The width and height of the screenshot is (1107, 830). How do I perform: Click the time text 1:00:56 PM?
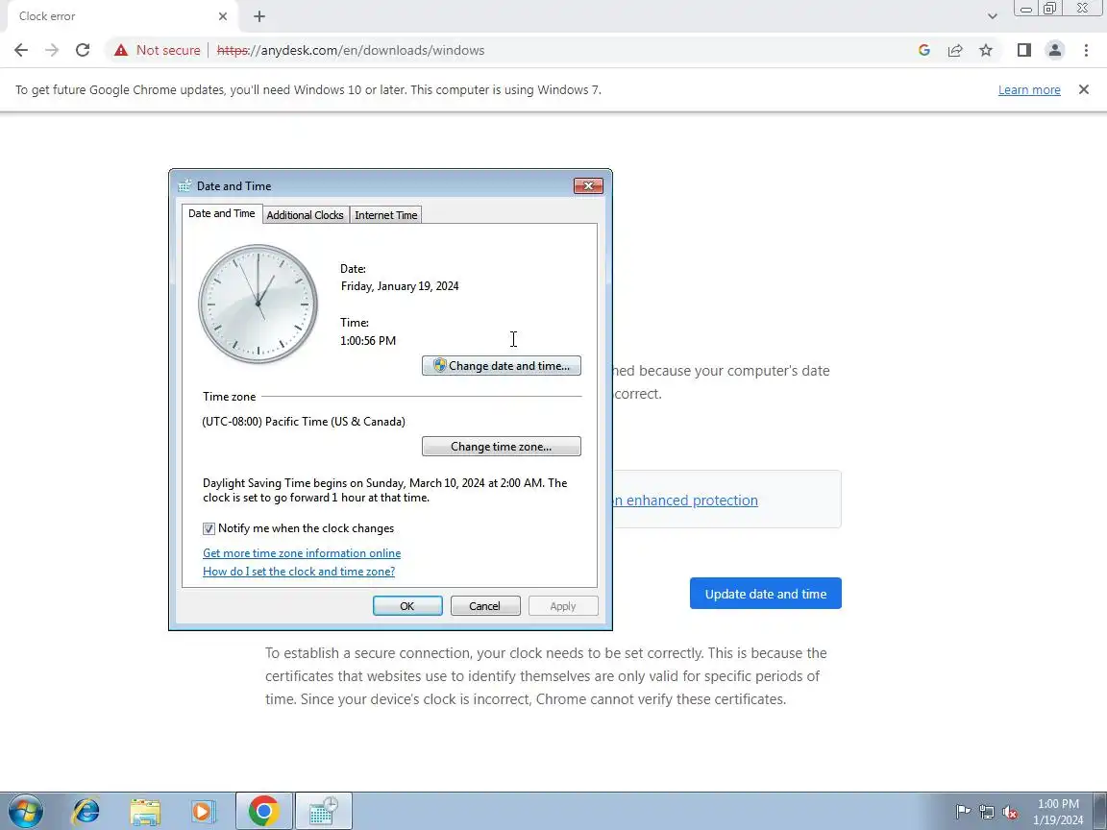click(368, 340)
